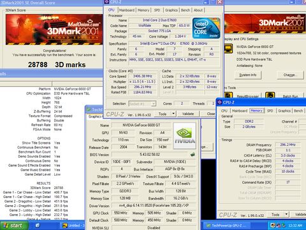This screenshot has height=230, width=306.
Task: Open Bench tab in CPU-Z memory window
Action: [298, 111]
